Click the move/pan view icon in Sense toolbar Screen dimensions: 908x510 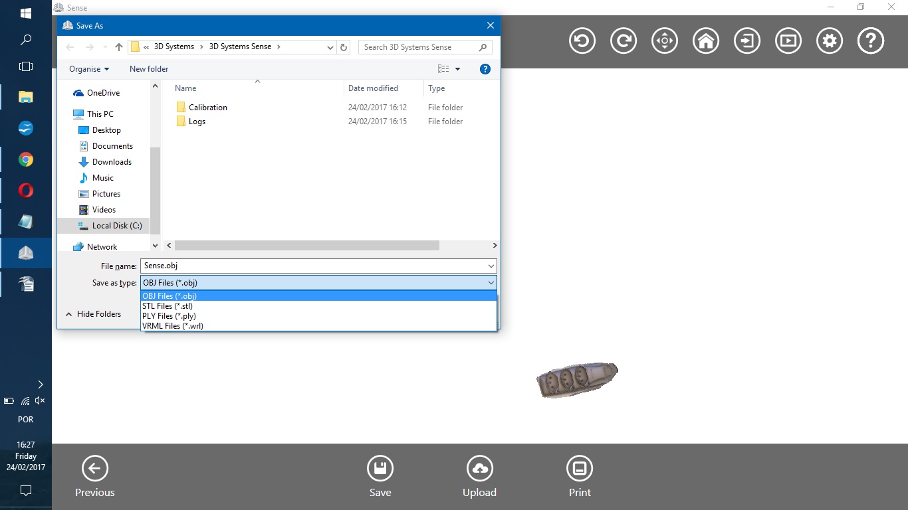[664, 41]
